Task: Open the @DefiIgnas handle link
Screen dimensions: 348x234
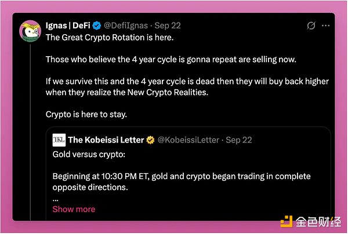Action: click(126, 25)
